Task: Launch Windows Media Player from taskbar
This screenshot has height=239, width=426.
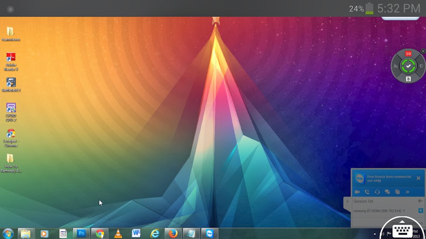Action: tap(44, 233)
